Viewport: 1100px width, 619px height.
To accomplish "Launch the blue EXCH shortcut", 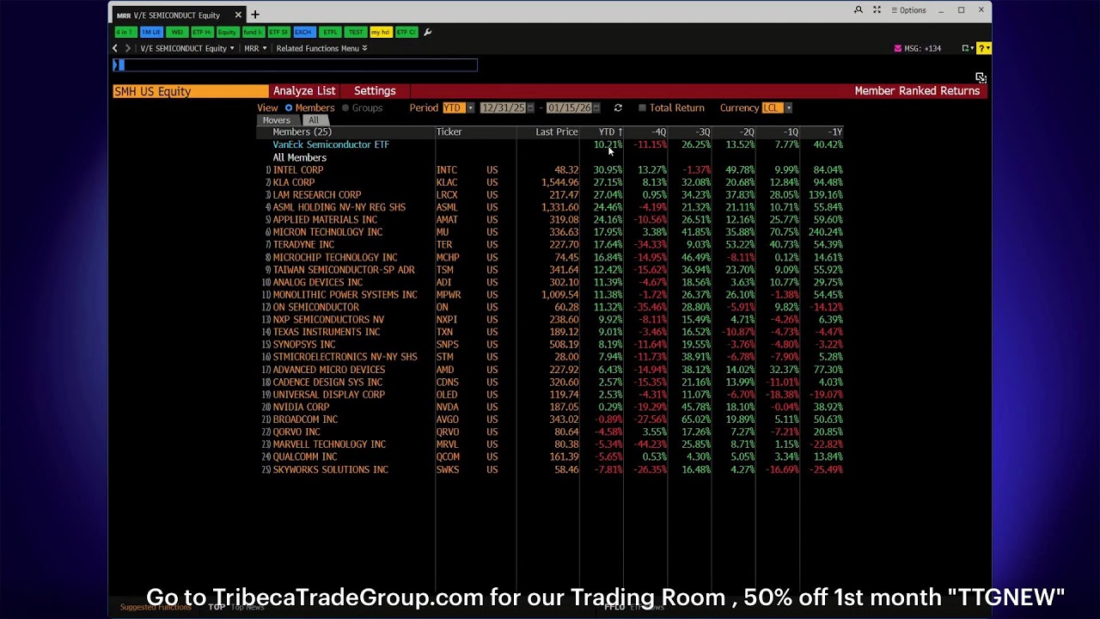I will point(303,32).
